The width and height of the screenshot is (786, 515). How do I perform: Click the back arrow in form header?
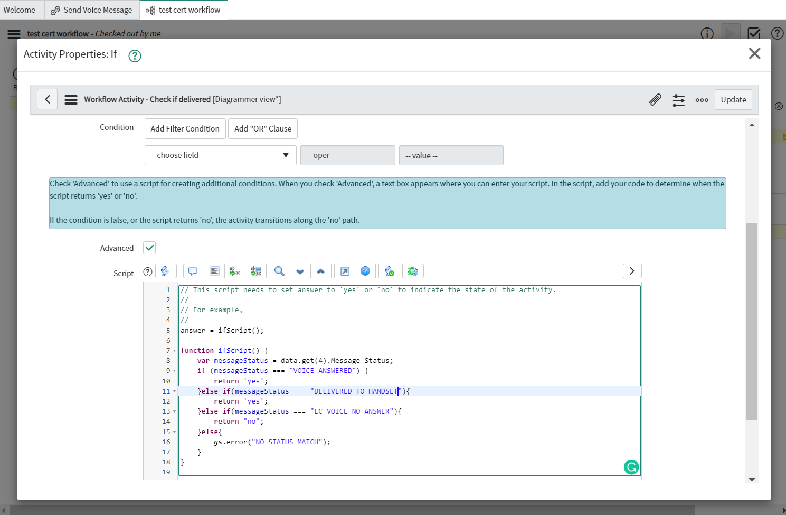(x=48, y=99)
